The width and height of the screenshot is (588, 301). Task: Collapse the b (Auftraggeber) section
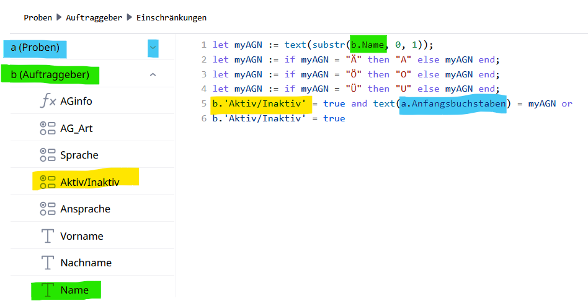click(153, 75)
